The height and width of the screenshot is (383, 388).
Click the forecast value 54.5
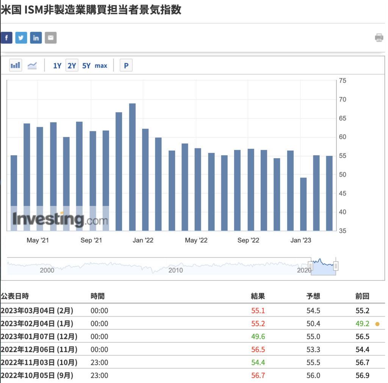(313, 311)
